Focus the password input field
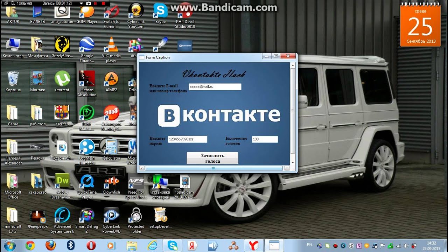The image size is (448, 252). pos(187,139)
